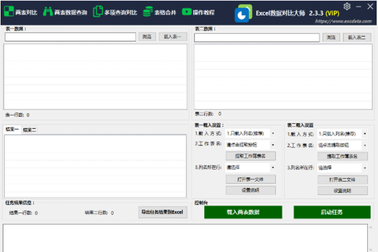Open the 操作教程 video play icon
378x252 pixels.
(x=187, y=11)
